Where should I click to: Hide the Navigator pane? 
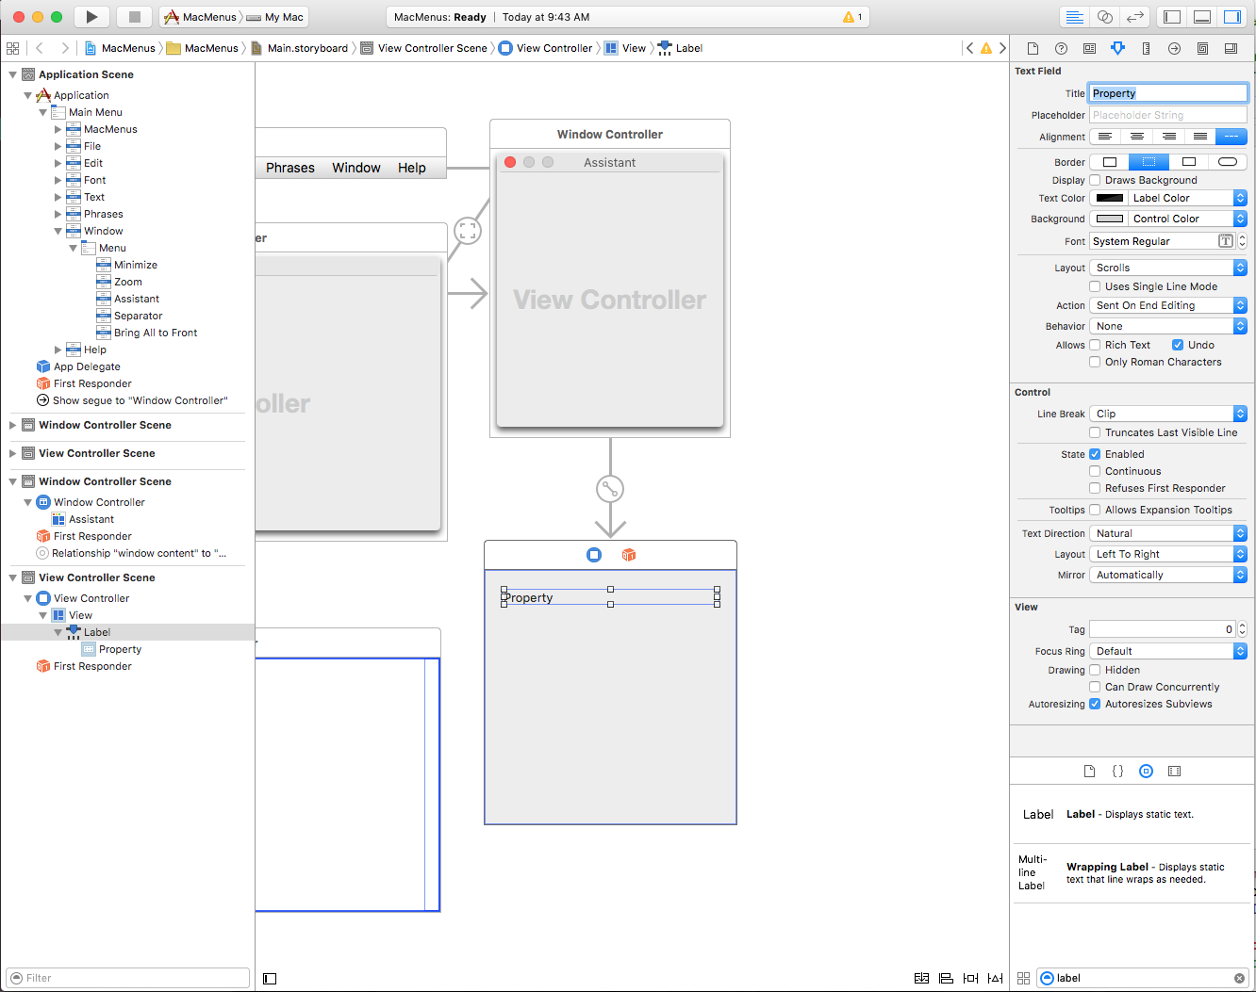[x=1172, y=17]
